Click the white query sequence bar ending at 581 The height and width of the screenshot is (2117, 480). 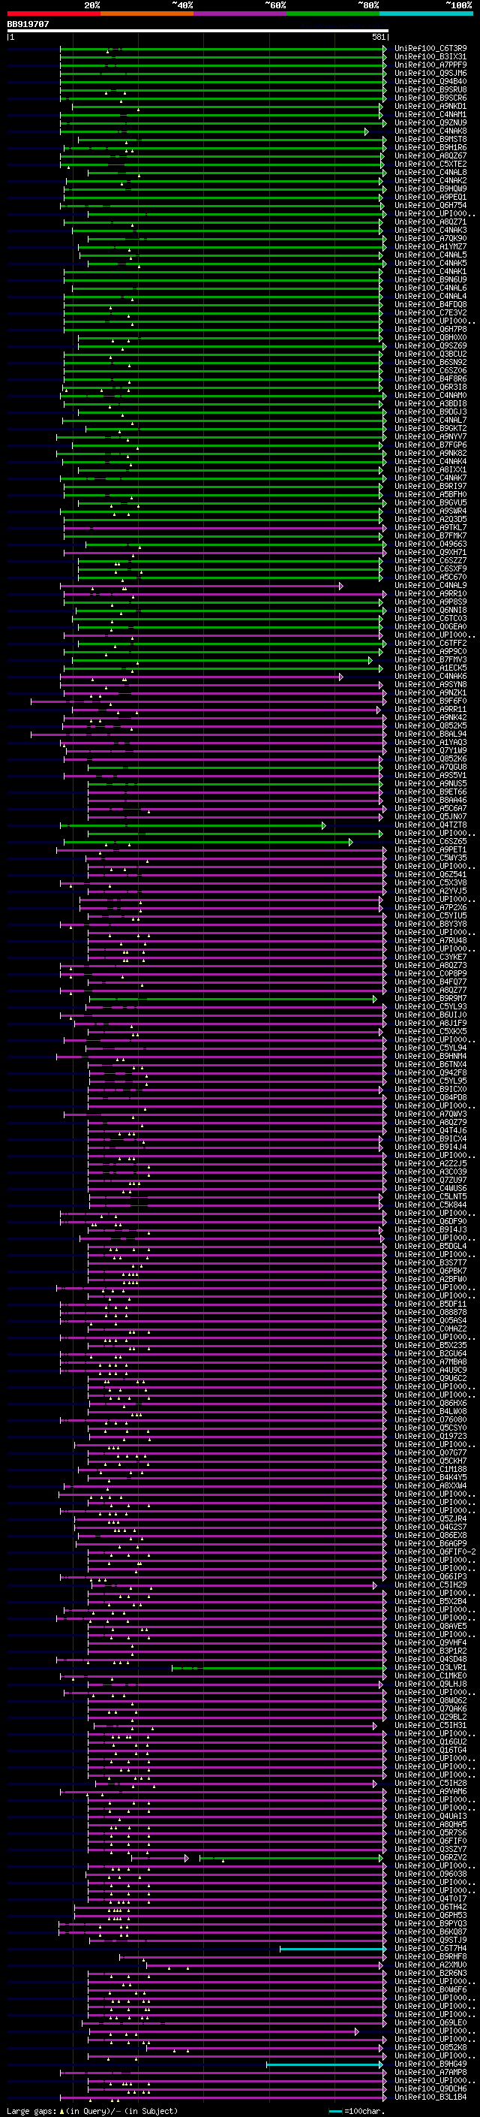[x=198, y=32]
